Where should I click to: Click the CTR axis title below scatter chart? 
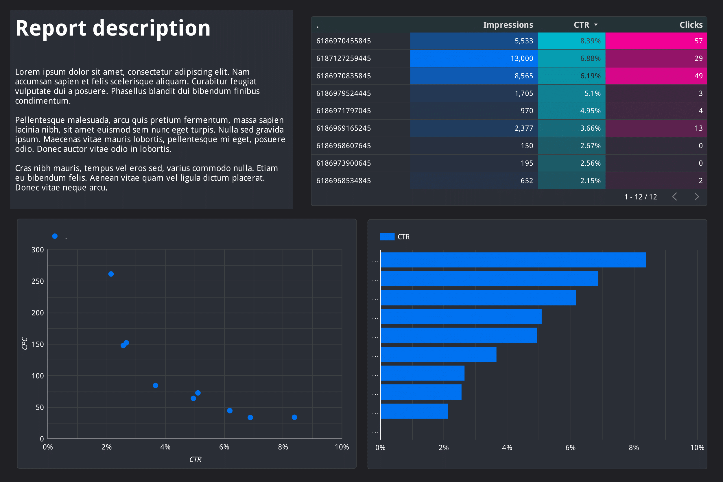click(195, 459)
